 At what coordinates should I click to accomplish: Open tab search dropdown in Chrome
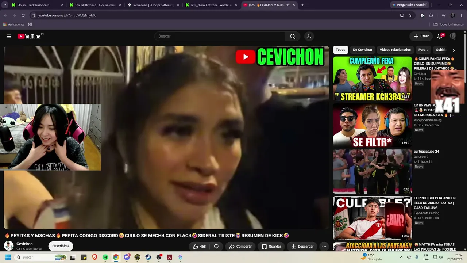[4, 5]
